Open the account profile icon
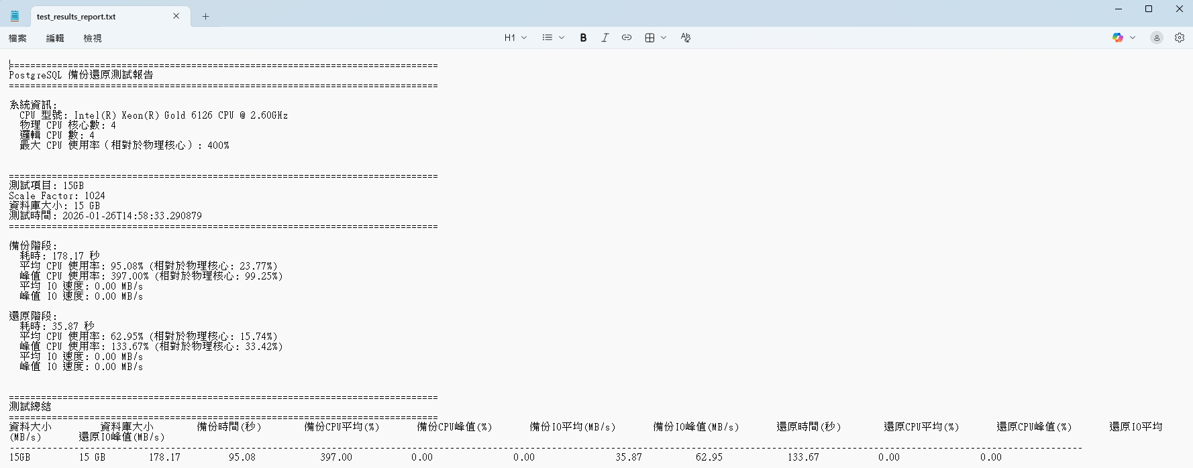The height and width of the screenshot is (468, 1193). (x=1156, y=38)
